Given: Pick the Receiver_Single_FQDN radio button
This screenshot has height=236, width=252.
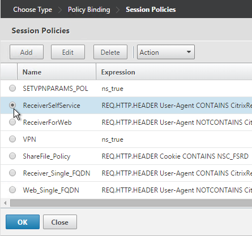Looking at the screenshot, I should [12, 173].
